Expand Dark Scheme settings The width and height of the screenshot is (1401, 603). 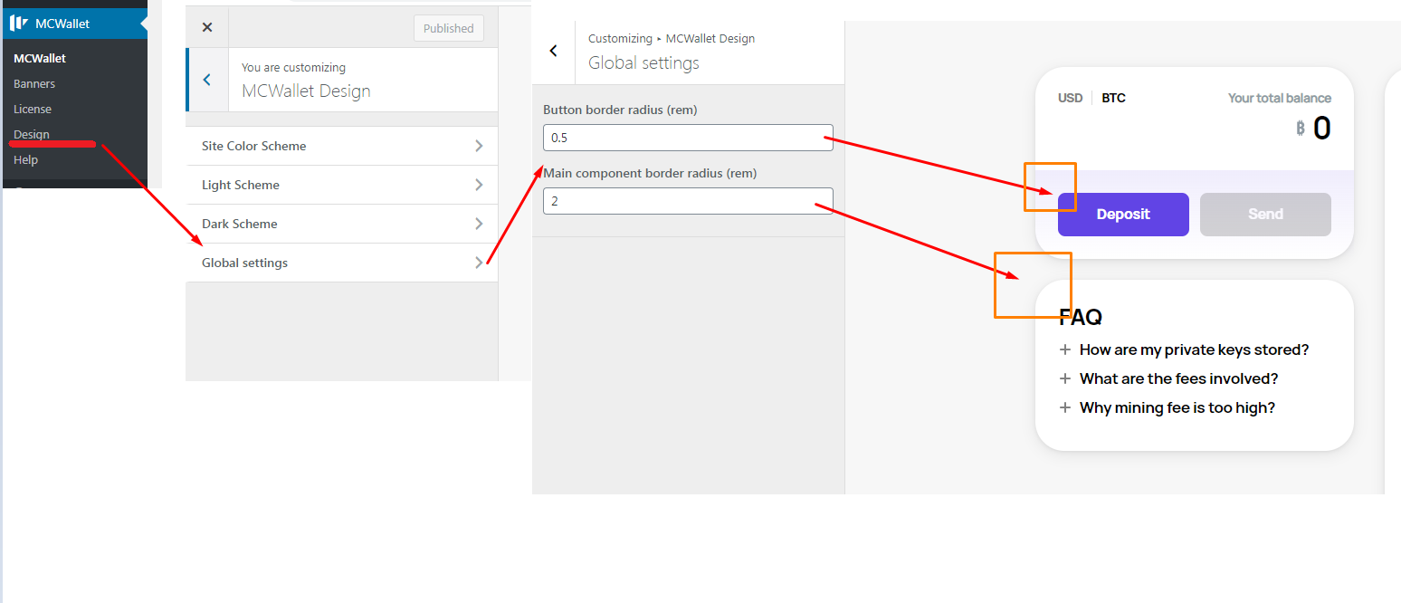tap(479, 224)
